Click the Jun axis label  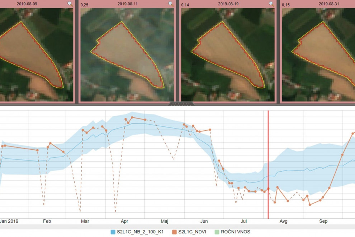(204, 221)
